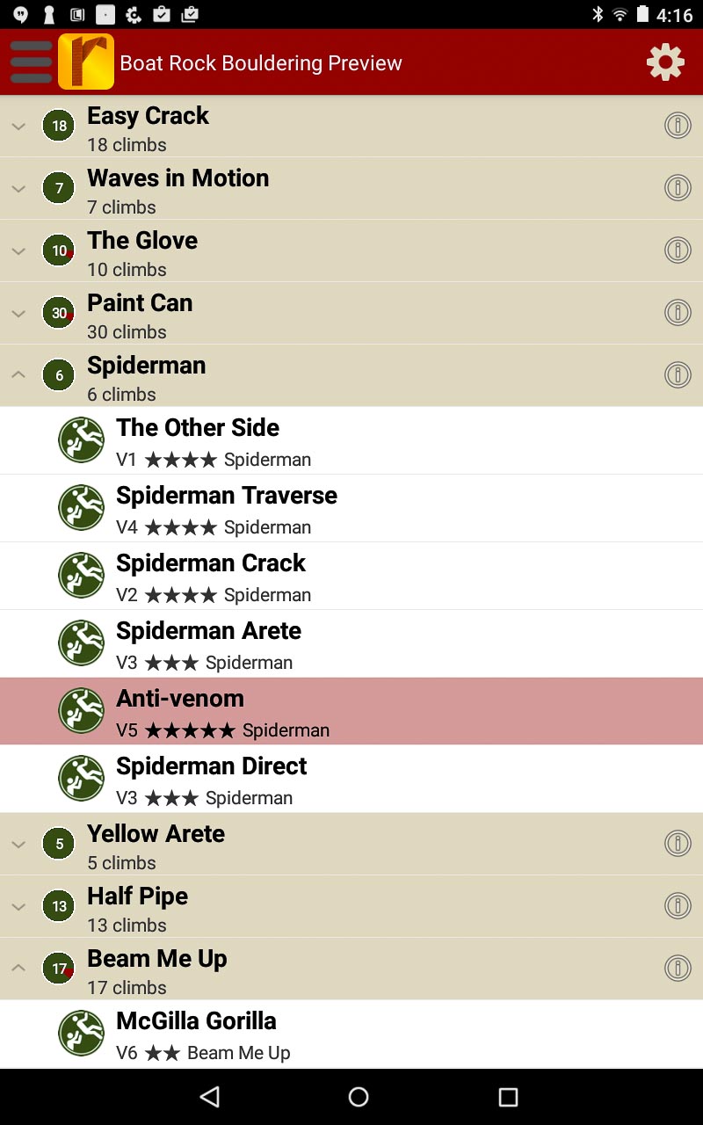Open the highlighted Anti-venom climb
Viewport: 703px width, 1125px height.
pos(351,711)
